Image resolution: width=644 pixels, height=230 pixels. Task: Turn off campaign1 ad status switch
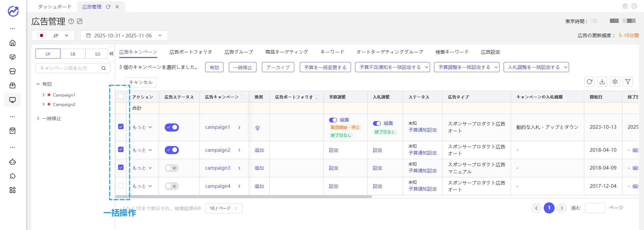pos(172,127)
